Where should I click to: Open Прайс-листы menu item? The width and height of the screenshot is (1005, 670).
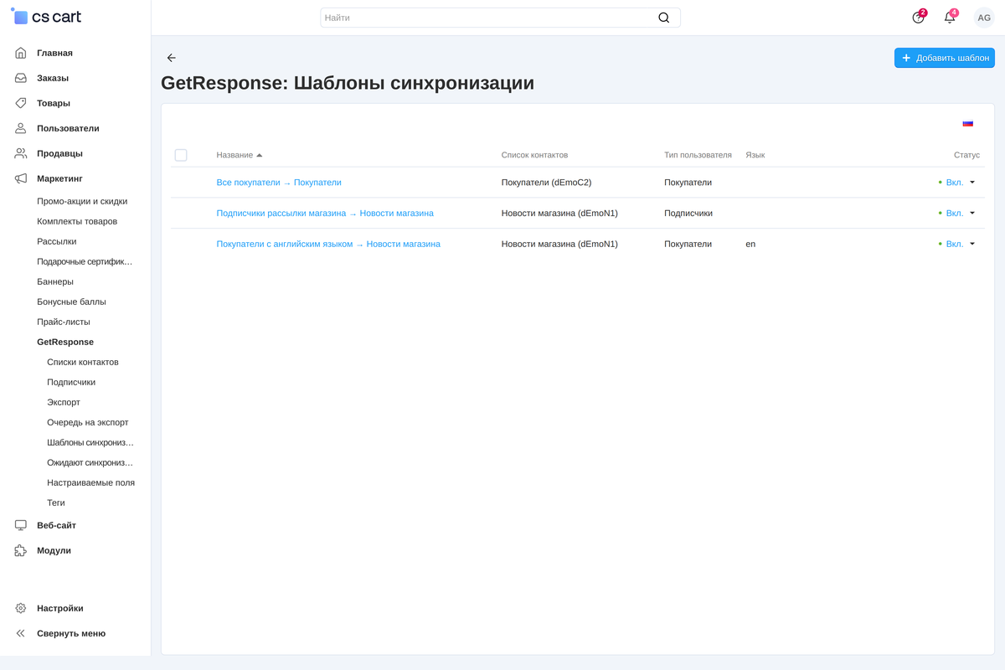[x=64, y=322]
